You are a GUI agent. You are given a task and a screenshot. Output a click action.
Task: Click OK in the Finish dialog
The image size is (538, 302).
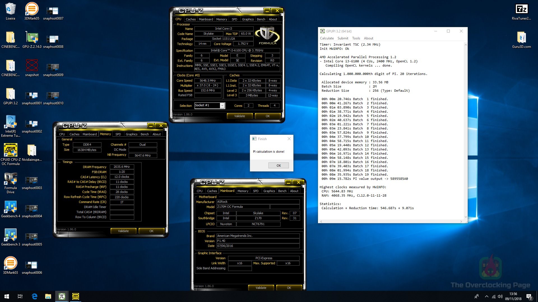click(279, 166)
